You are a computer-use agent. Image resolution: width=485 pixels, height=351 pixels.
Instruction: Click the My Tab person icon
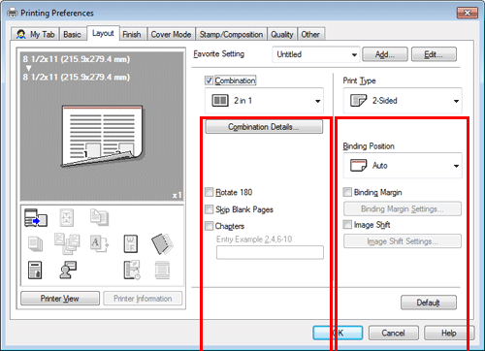click(x=21, y=34)
